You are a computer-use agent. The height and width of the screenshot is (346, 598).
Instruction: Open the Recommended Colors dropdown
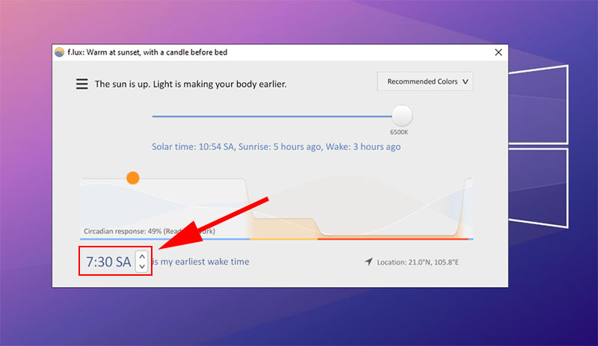(x=425, y=81)
